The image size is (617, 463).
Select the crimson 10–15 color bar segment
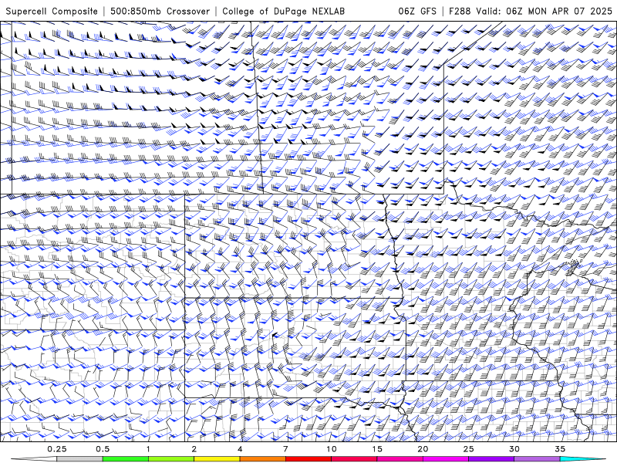354,459
